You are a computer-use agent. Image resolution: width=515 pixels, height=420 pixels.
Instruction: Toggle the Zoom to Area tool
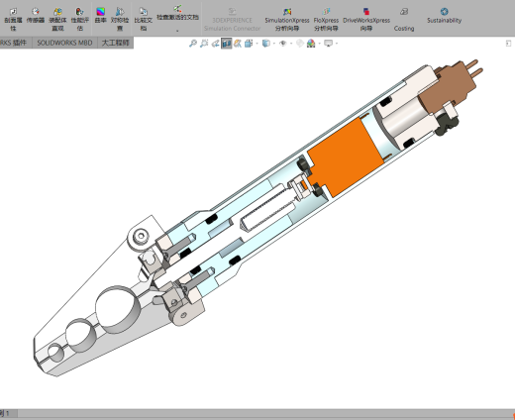click(x=204, y=44)
